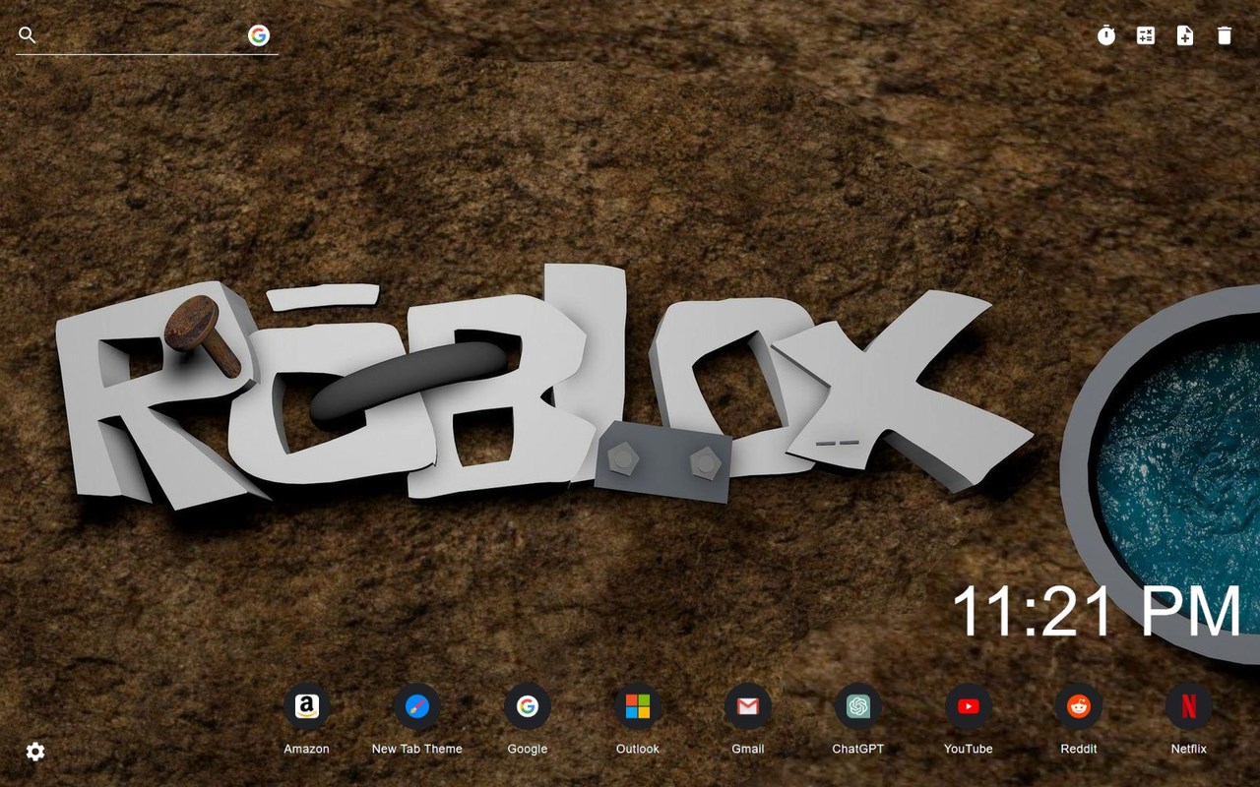Viewport: 1260px width, 787px height.
Task: Click the Reddit label text
Action: click(1079, 749)
